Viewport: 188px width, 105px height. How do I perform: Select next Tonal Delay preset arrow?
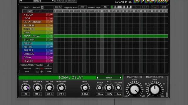pos(120,78)
